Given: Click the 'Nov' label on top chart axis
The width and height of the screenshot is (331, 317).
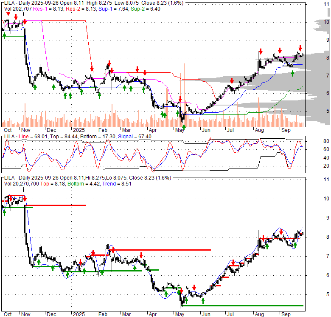Looking at the screenshot, I should pos(26,130).
